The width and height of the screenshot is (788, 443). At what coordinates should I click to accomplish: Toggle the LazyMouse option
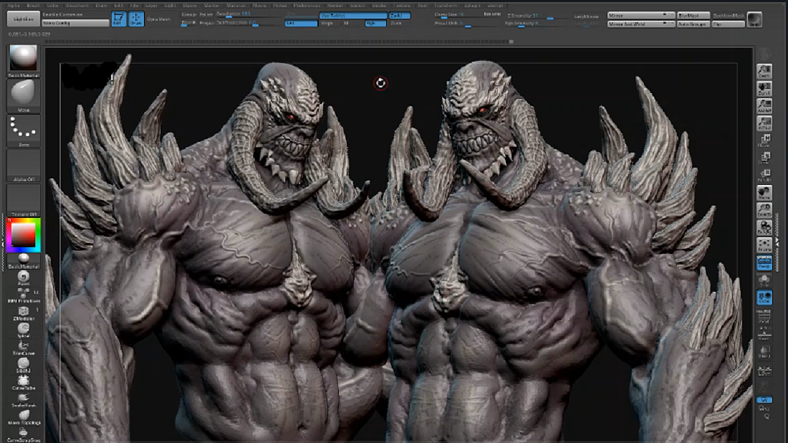coord(587,16)
